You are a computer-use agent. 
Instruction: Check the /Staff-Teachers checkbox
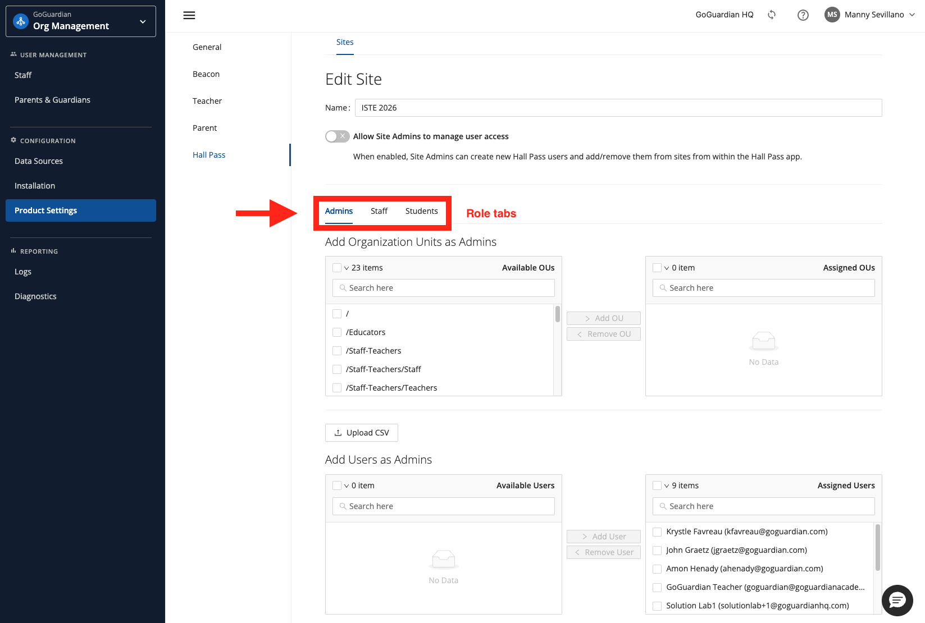[337, 351]
